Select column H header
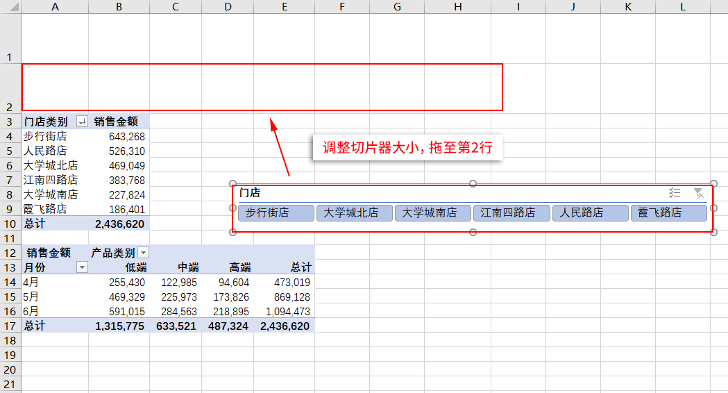 [458, 6]
